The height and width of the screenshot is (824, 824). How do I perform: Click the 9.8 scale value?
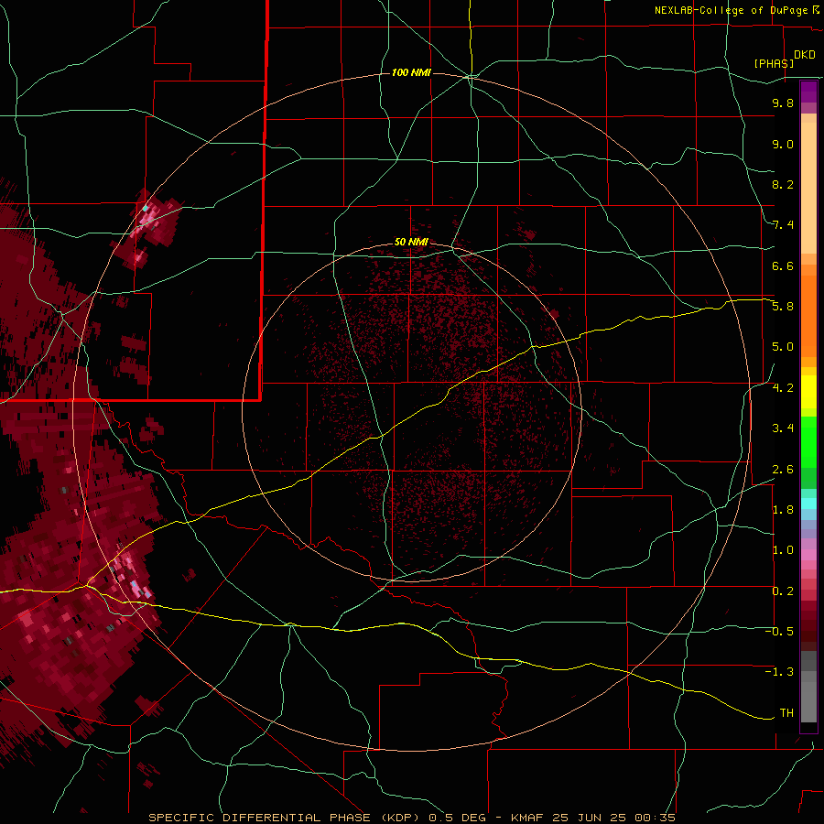pos(783,103)
